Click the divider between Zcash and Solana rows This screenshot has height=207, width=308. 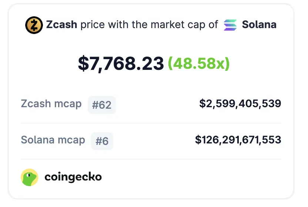(x=151, y=123)
